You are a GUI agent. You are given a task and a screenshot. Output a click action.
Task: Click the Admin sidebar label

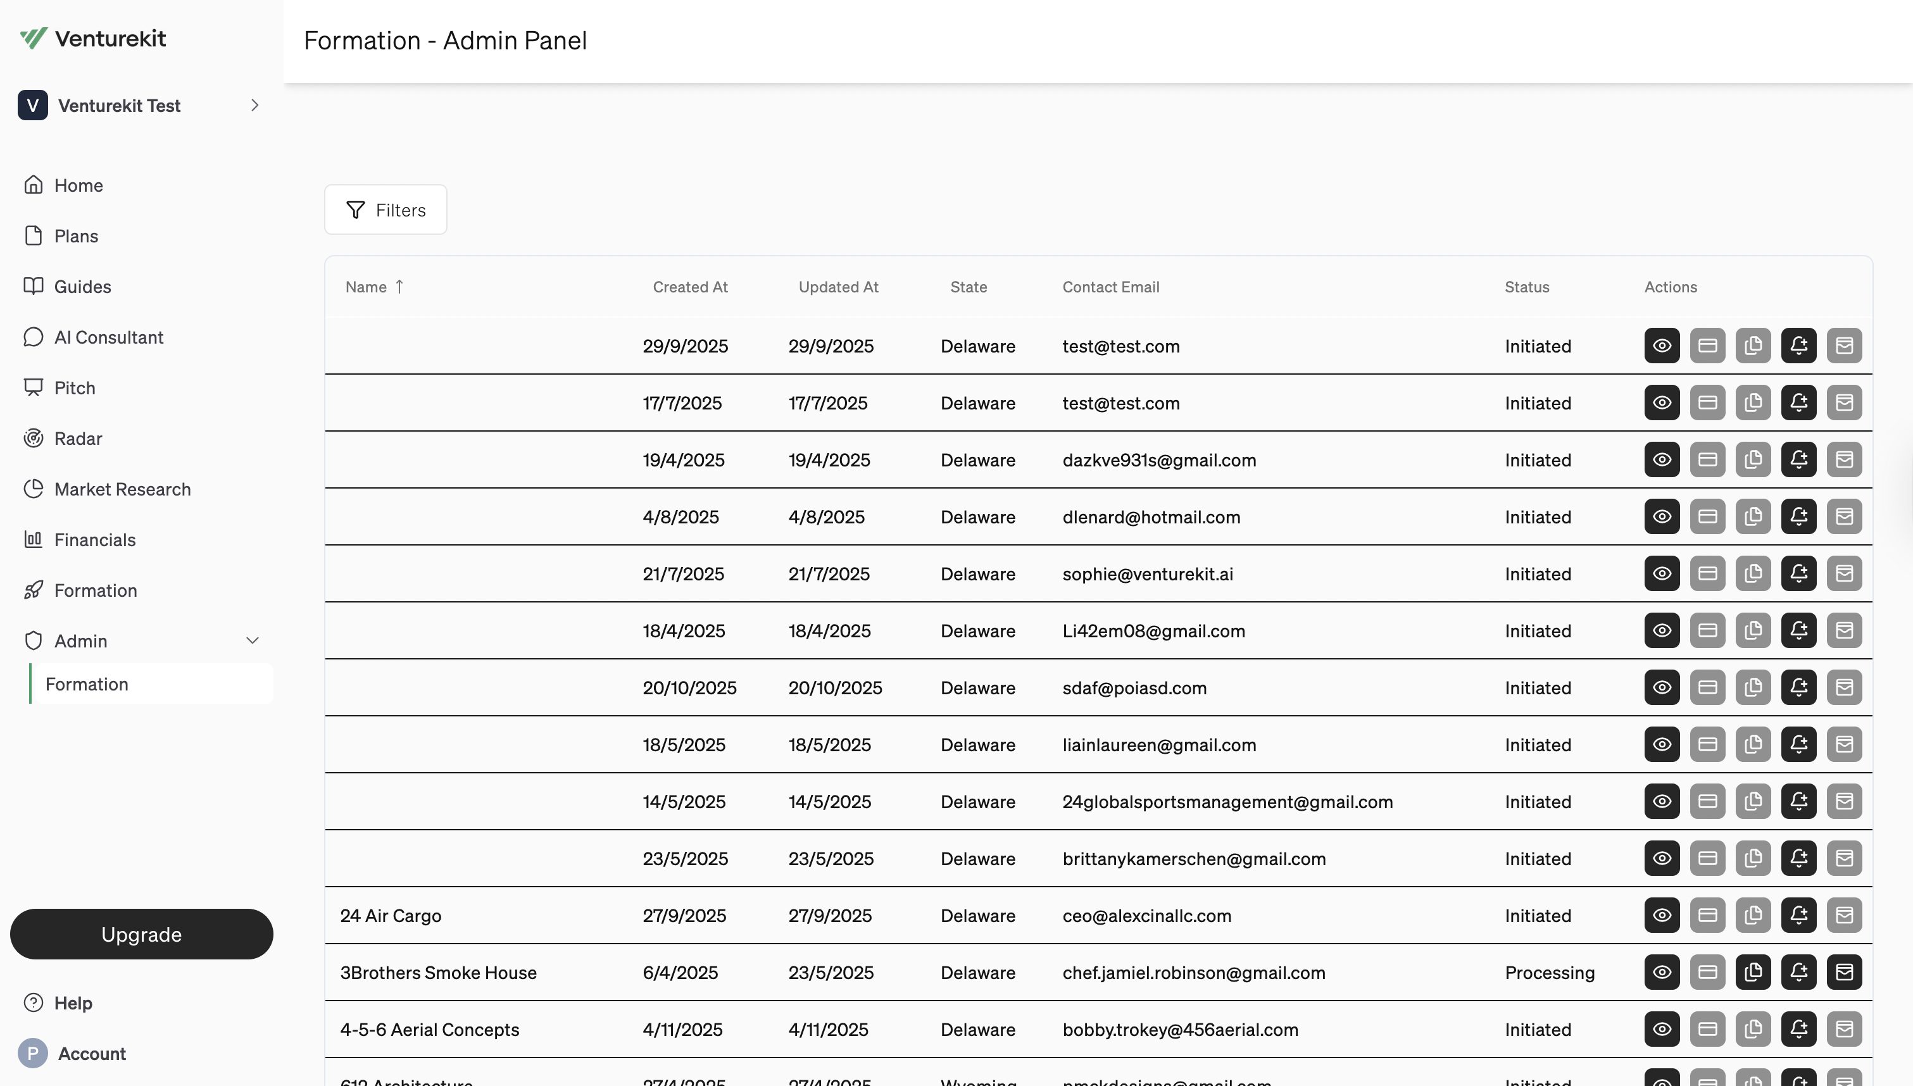pos(80,640)
